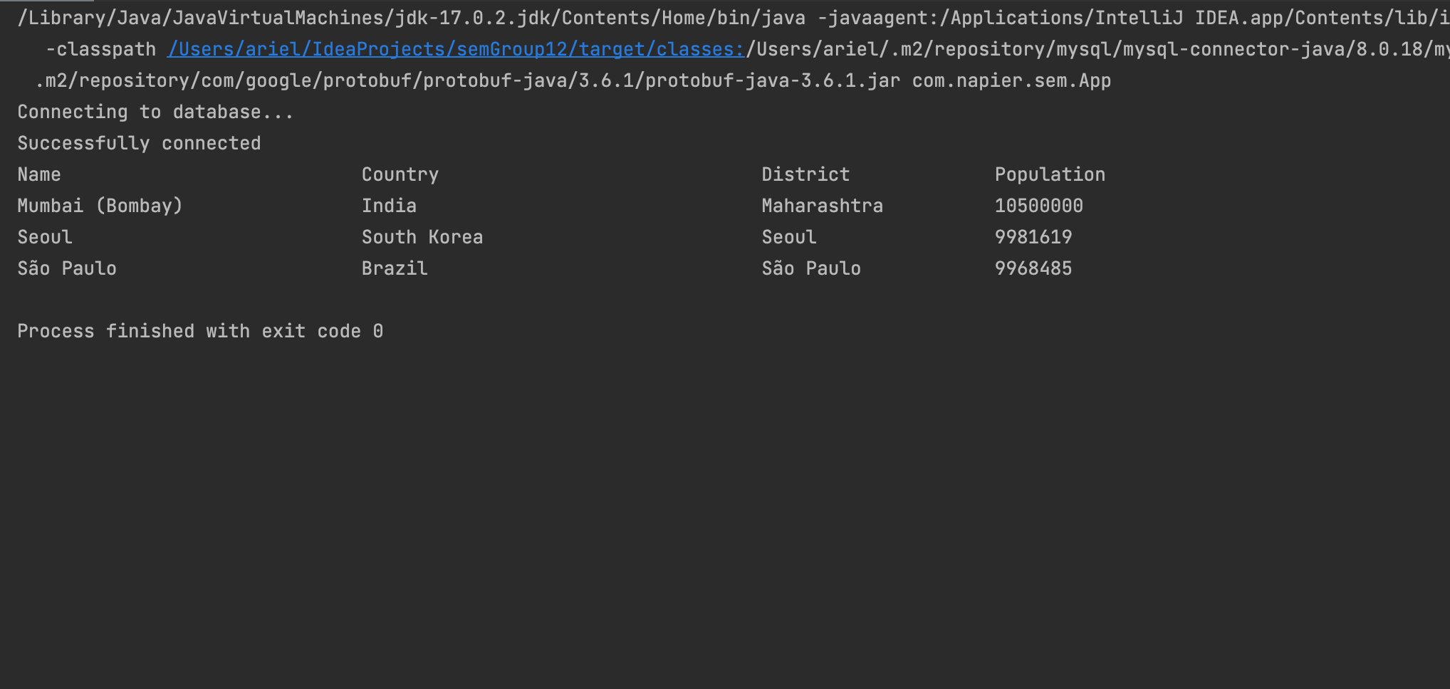Screen dimensions: 1450x689
Task: Click 'Process finished with exit code 0'
Action: coord(200,331)
